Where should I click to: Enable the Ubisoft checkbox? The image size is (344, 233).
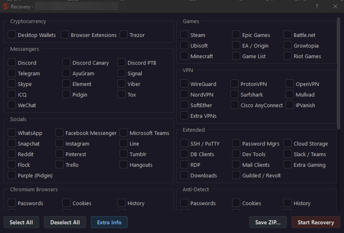click(184, 45)
